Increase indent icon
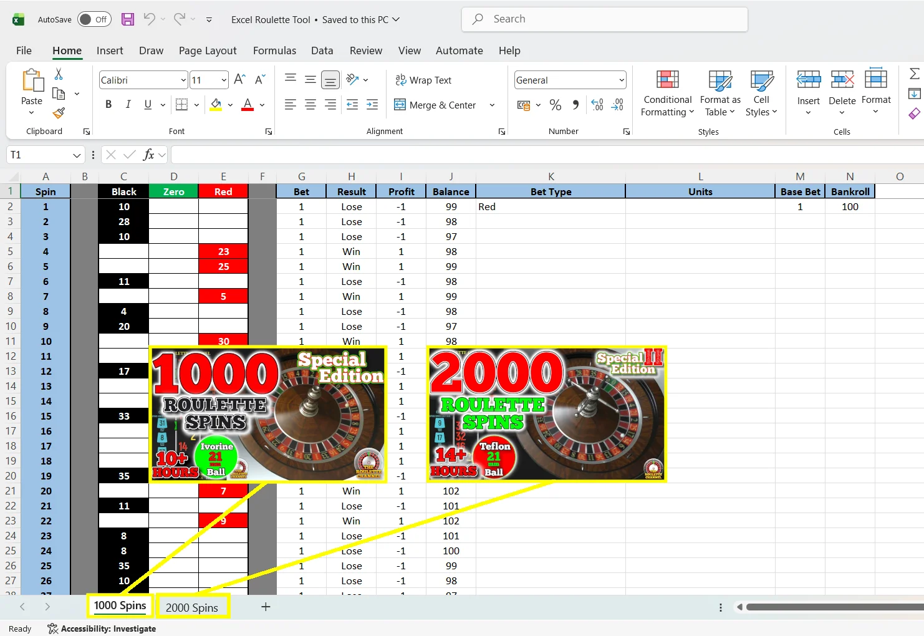Viewport: 924px width, 636px height. [372, 105]
